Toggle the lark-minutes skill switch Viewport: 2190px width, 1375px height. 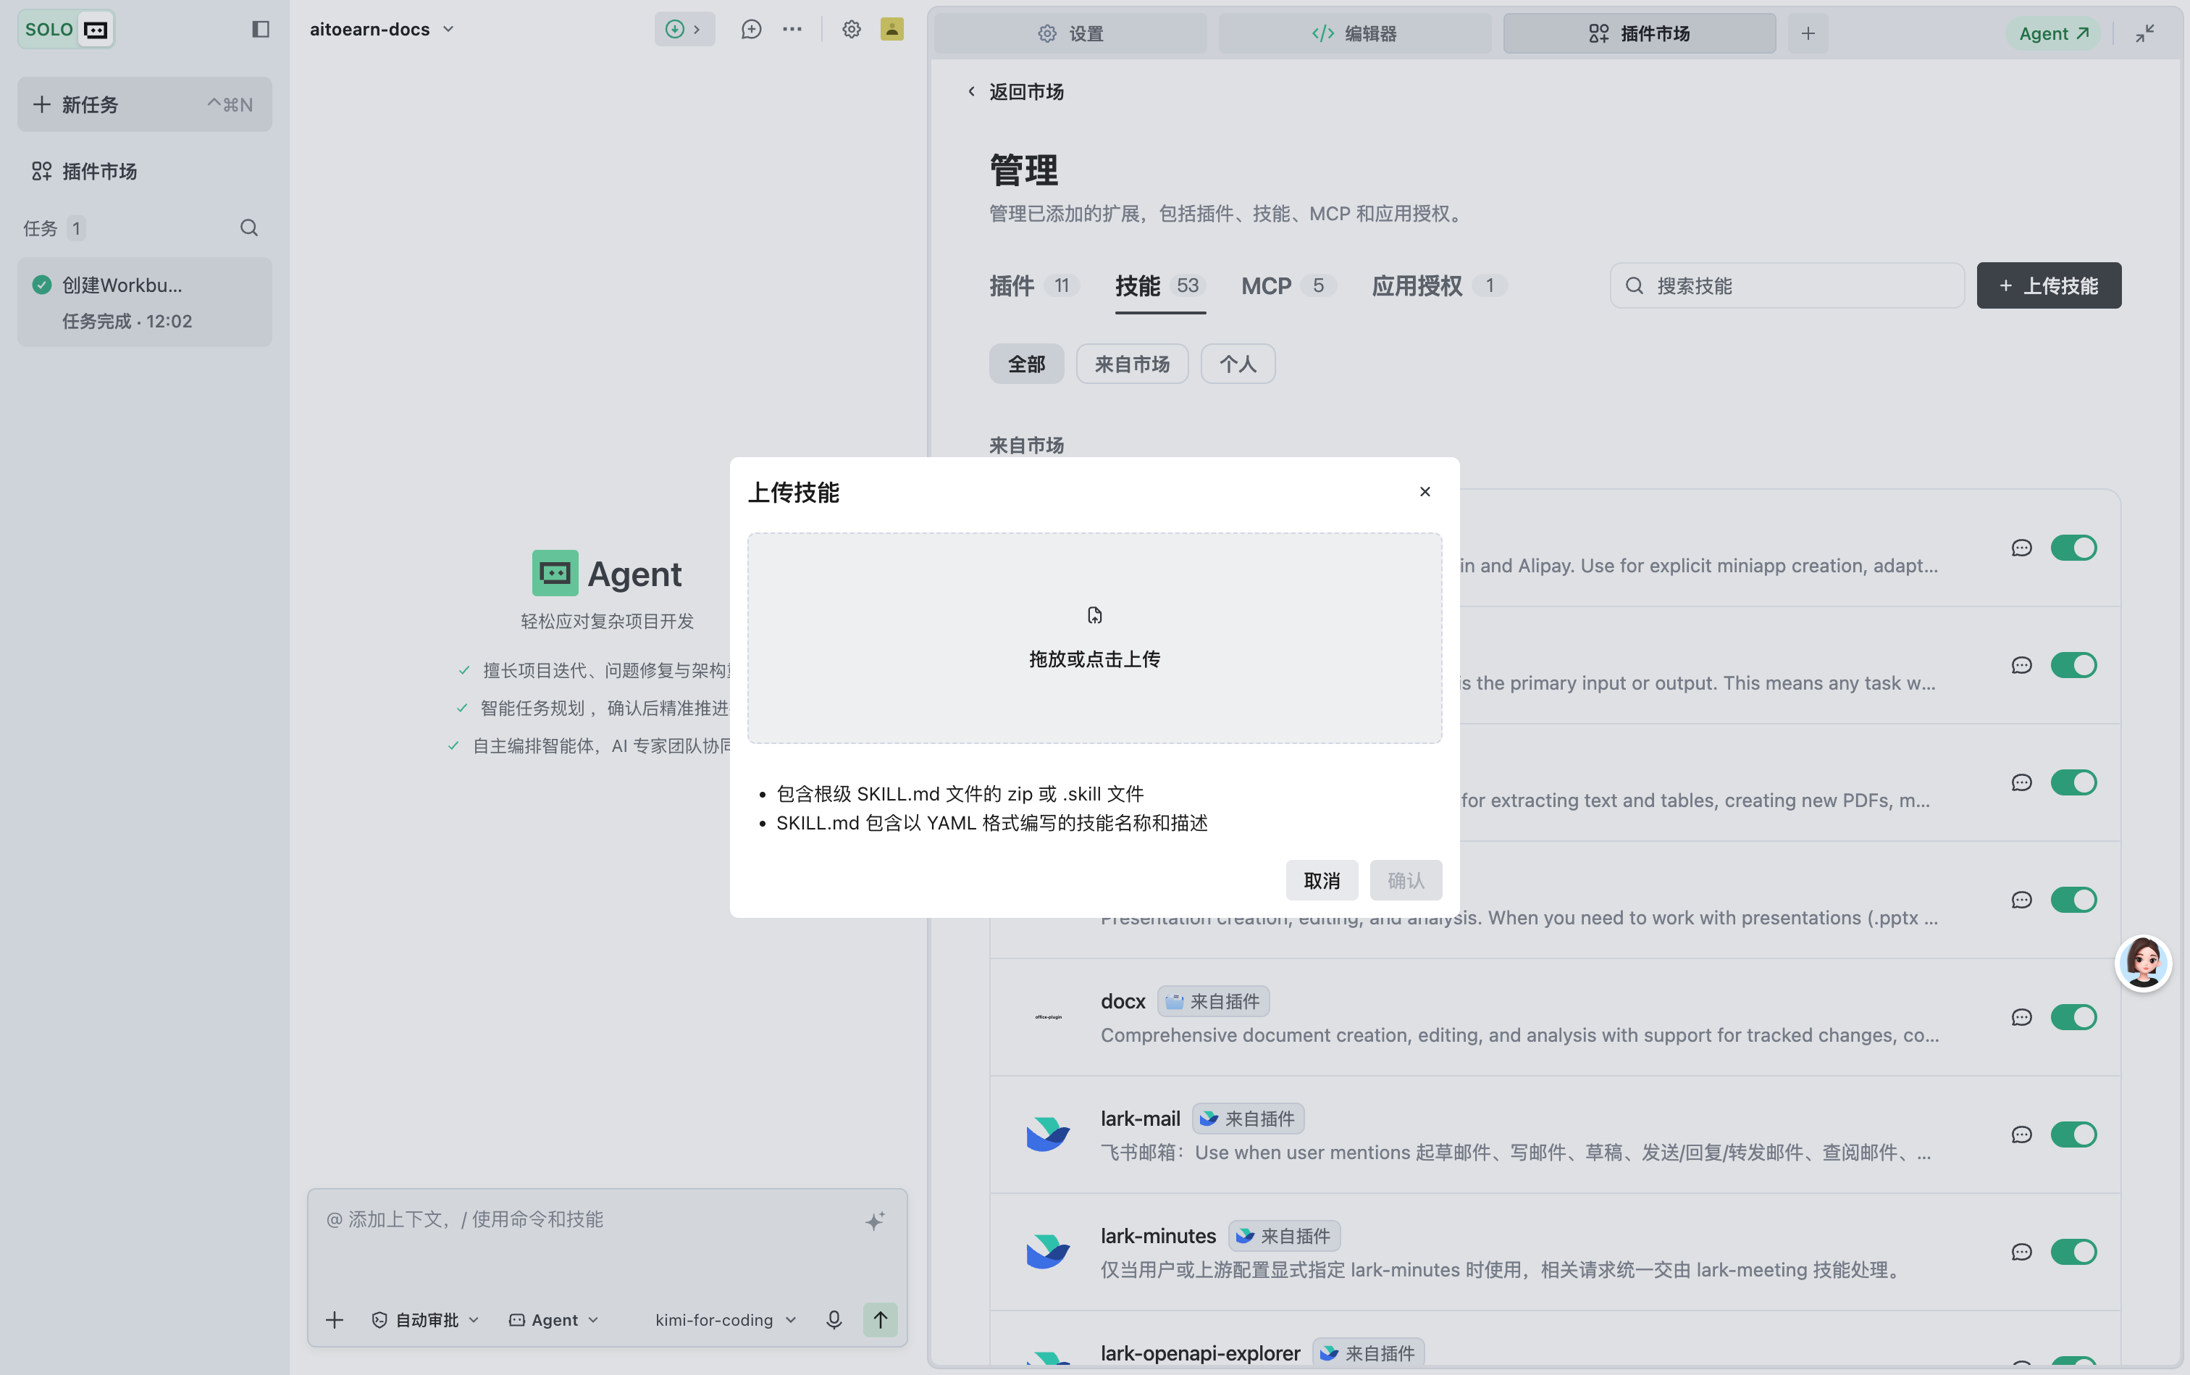coord(2073,1251)
